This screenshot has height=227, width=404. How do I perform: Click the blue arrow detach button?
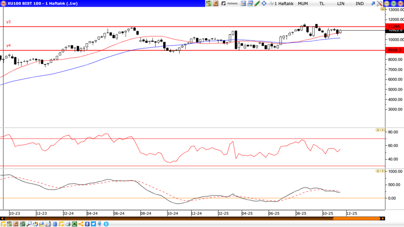click(x=373, y=3)
